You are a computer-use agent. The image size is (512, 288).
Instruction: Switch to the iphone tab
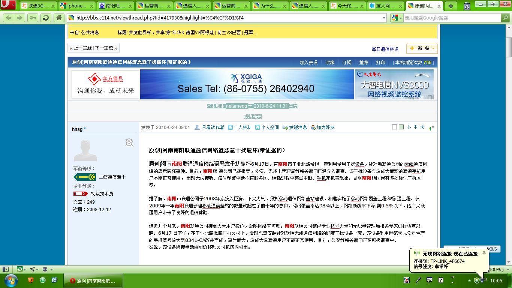click(77, 6)
